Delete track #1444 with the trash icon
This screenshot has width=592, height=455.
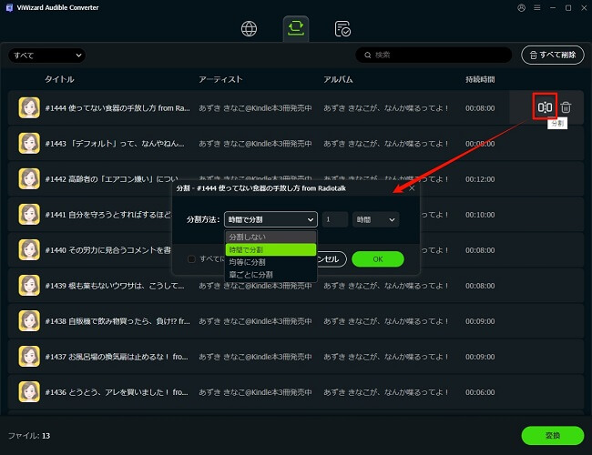tap(566, 107)
